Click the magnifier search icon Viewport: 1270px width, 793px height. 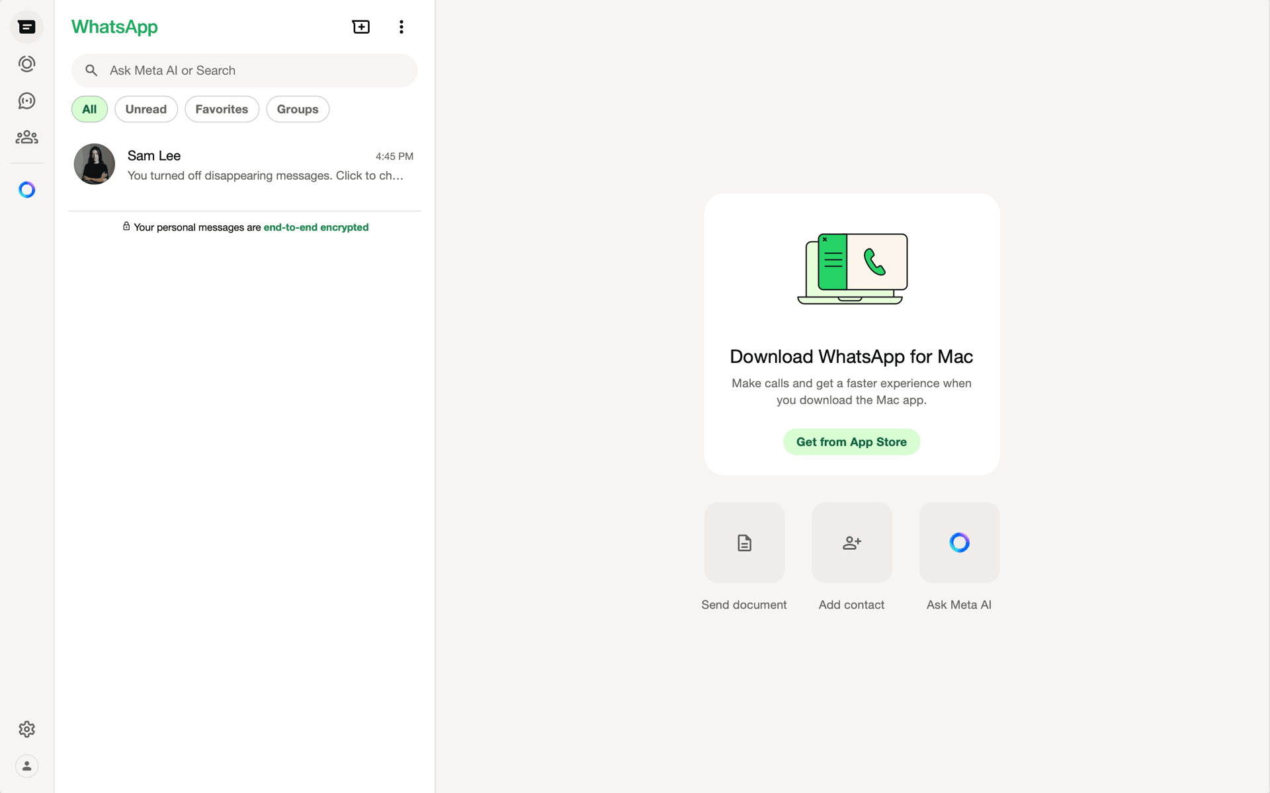[x=91, y=71]
